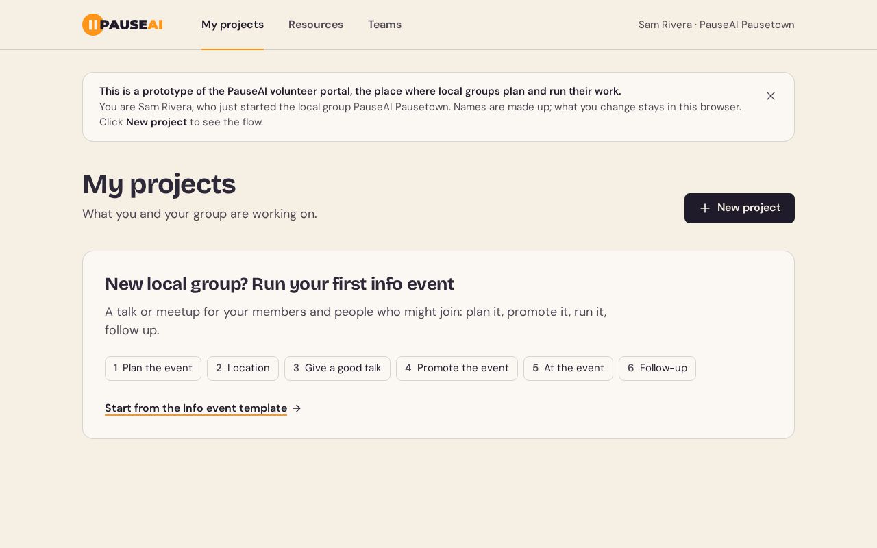Click the arrow after Info event template
The height and width of the screenshot is (548, 877).
pyautogui.click(x=297, y=408)
